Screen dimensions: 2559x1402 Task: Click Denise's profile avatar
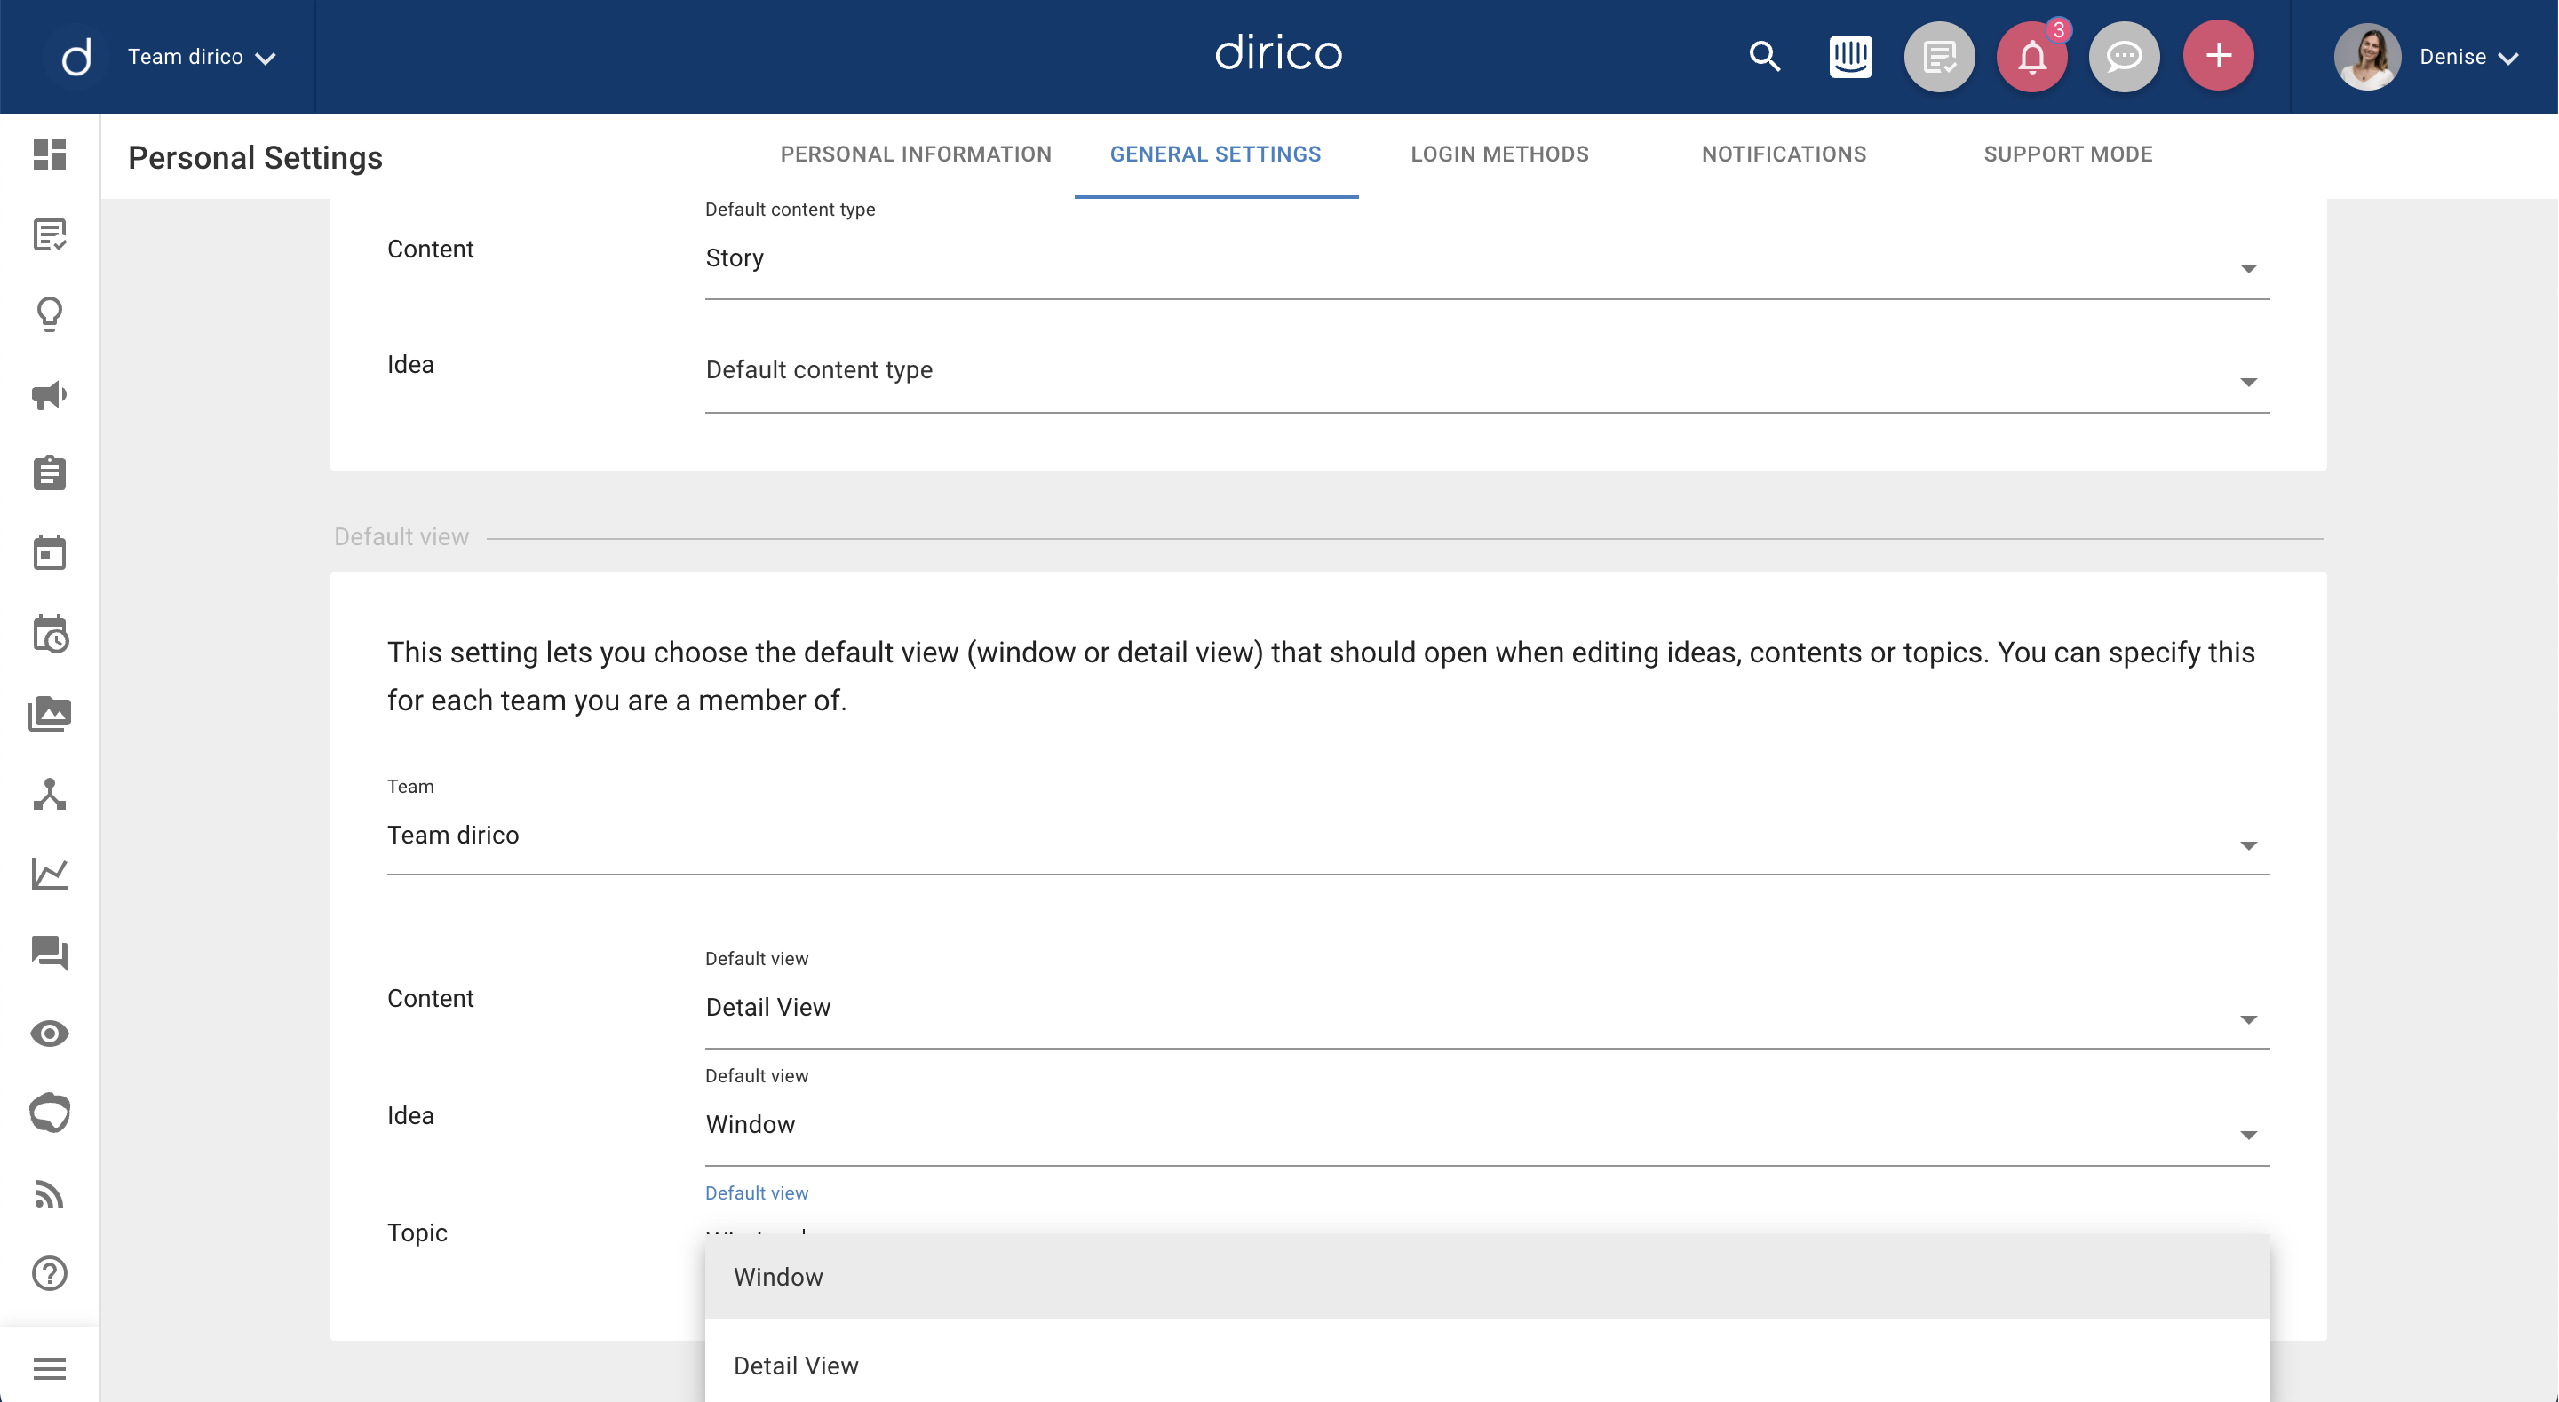(2367, 57)
